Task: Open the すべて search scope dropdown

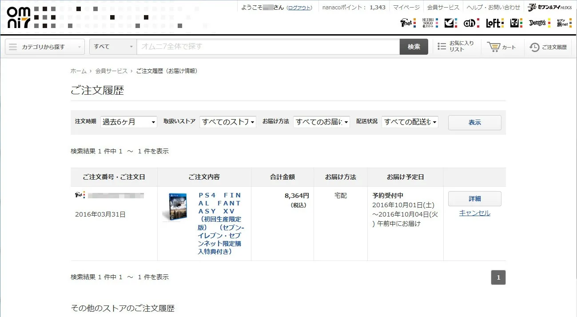Action: point(113,47)
